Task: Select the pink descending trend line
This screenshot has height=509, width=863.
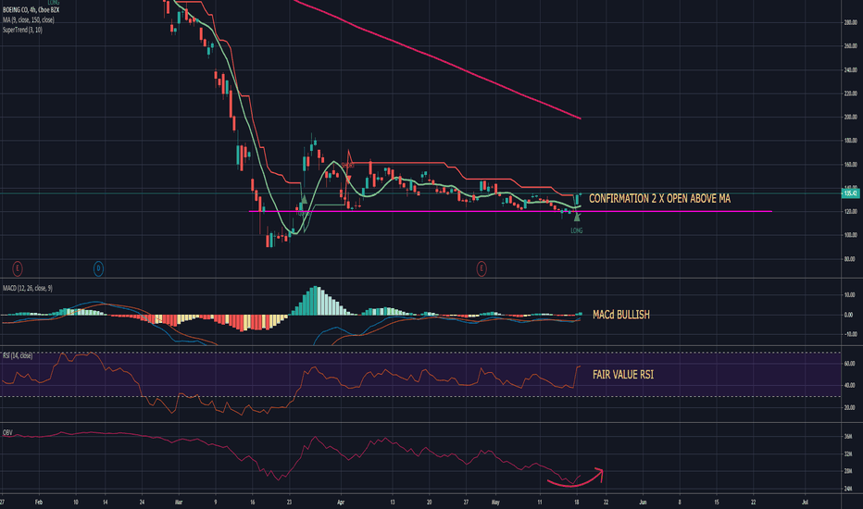Action: [438, 59]
